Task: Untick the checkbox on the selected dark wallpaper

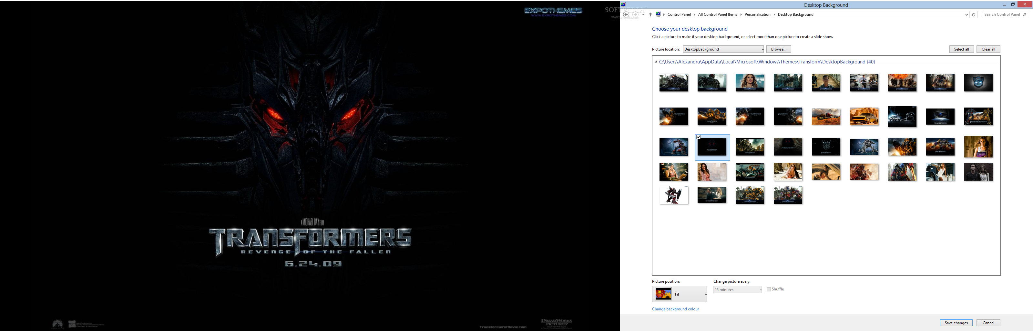Action: tap(699, 137)
